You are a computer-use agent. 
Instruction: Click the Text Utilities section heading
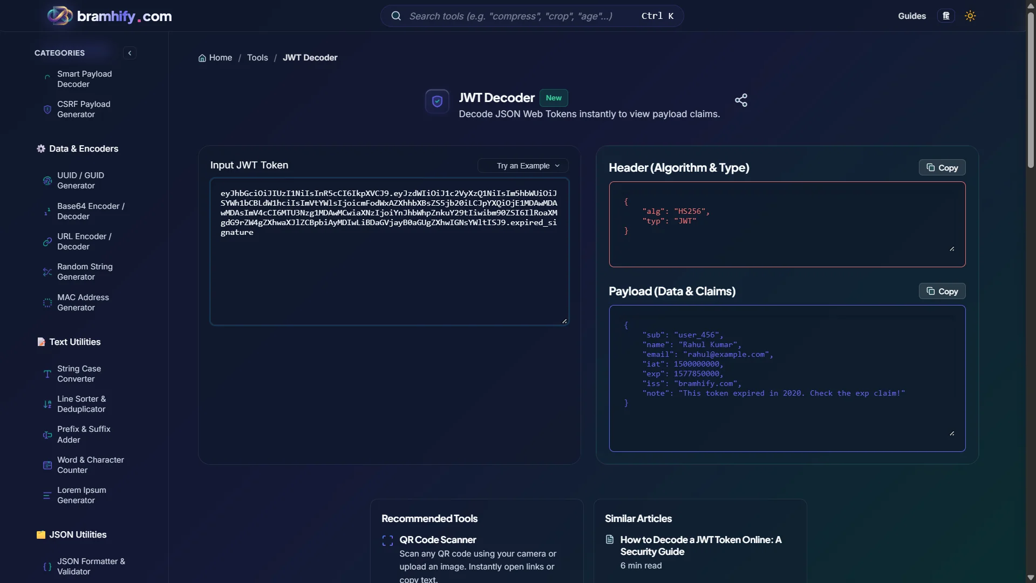coord(74,342)
